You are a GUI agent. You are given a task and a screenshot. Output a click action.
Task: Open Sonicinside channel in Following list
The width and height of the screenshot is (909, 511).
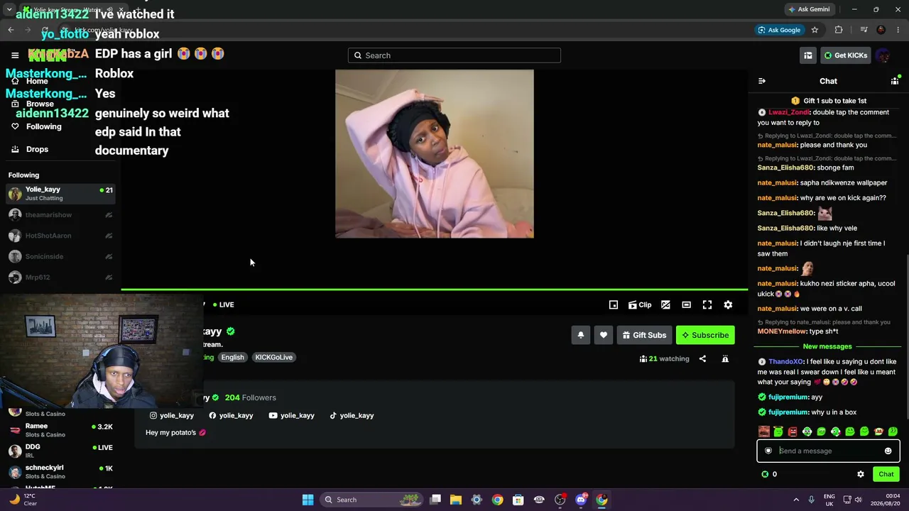point(60,256)
